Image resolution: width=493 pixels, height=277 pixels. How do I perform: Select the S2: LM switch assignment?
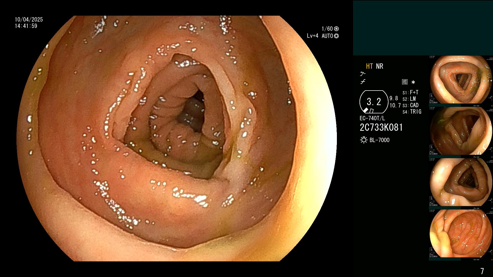(x=409, y=99)
